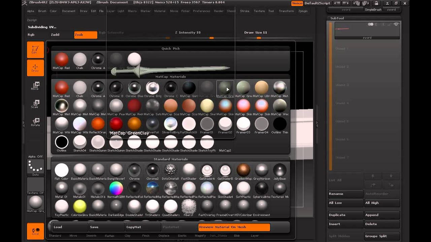
Task: Click the Append subtool button
Action: (x=382, y=215)
